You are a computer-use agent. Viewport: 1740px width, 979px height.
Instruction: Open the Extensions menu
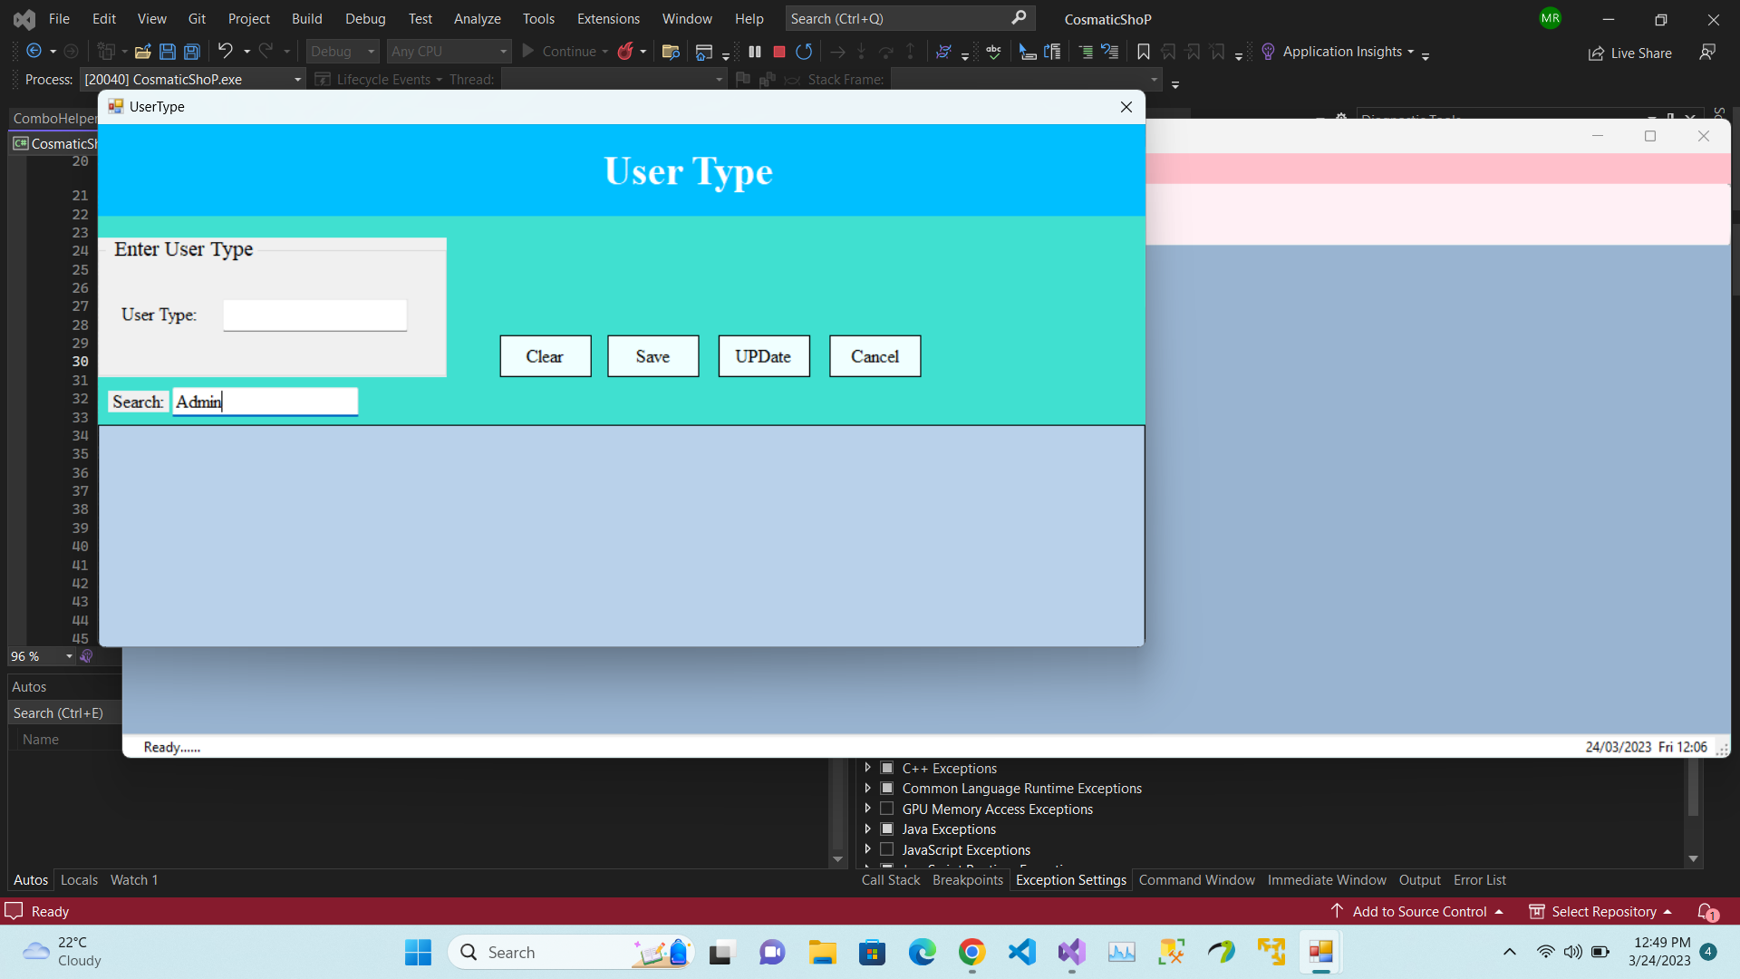(x=608, y=18)
